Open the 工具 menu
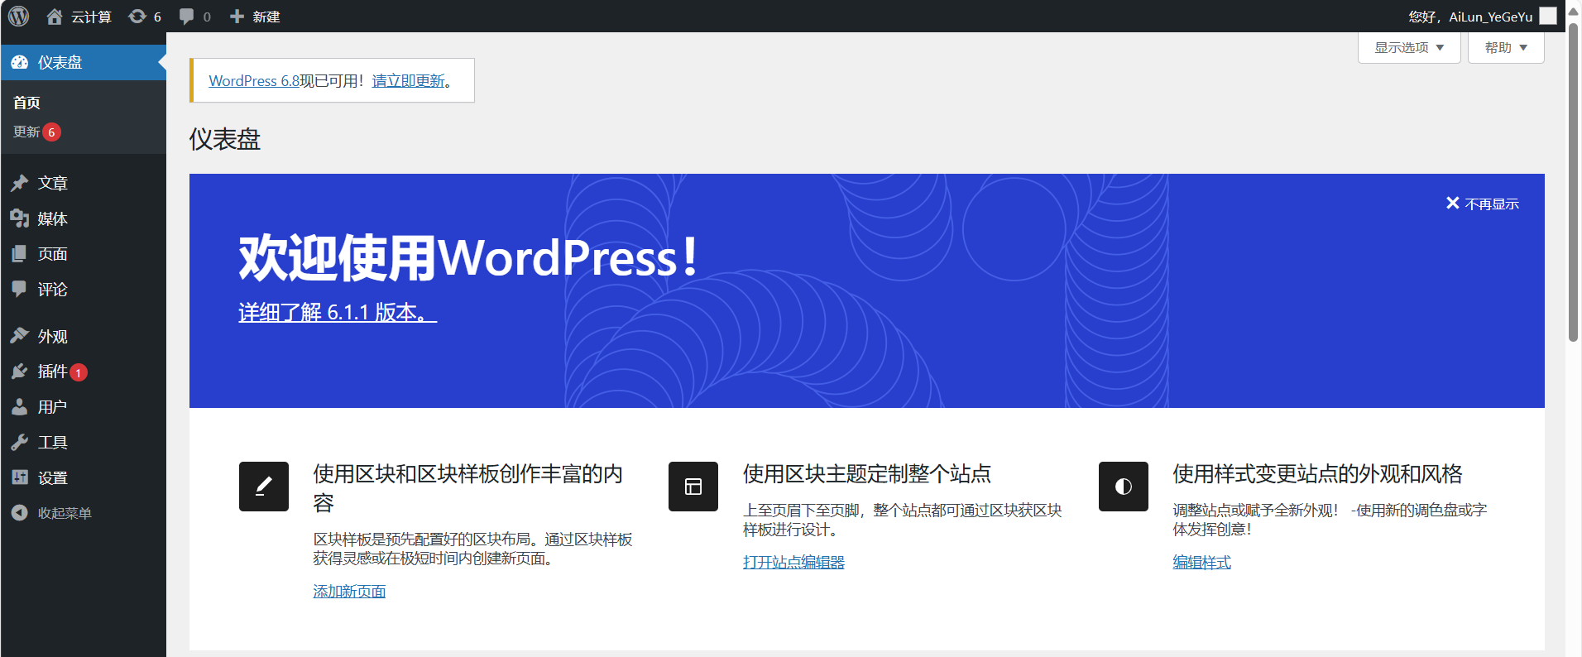This screenshot has width=1582, height=657. 83,442
